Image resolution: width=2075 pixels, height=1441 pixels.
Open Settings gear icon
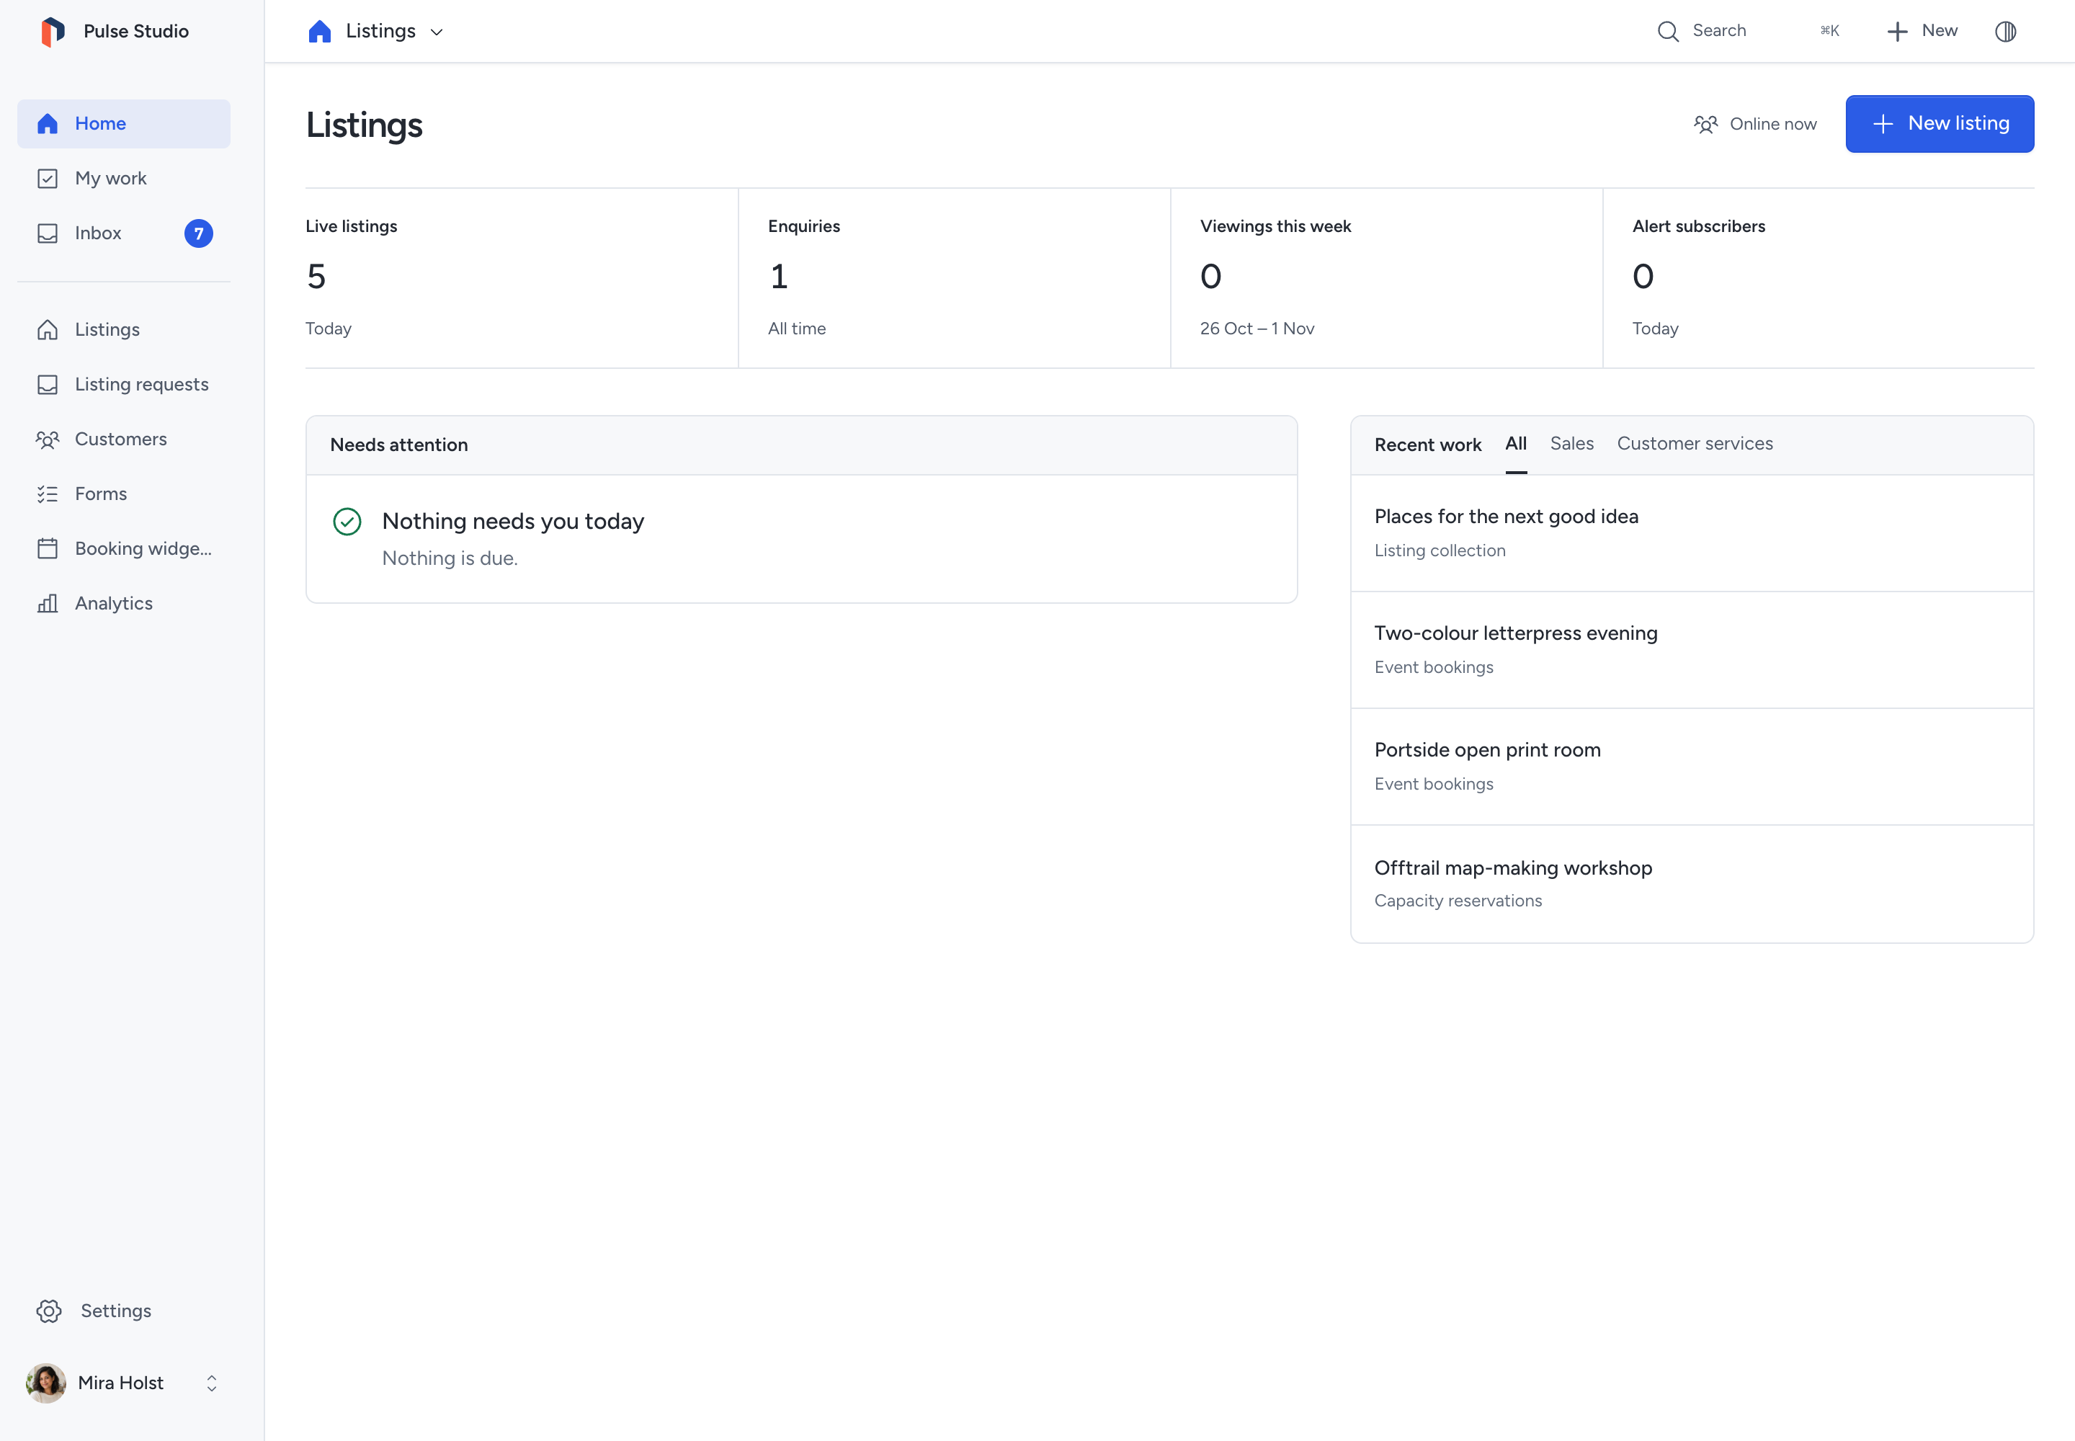coord(49,1311)
